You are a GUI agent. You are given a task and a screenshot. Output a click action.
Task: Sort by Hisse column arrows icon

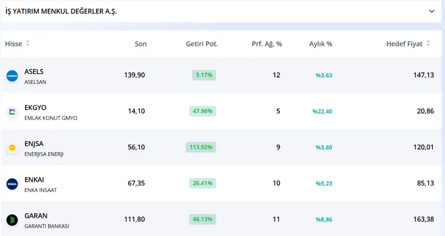click(28, 44)
